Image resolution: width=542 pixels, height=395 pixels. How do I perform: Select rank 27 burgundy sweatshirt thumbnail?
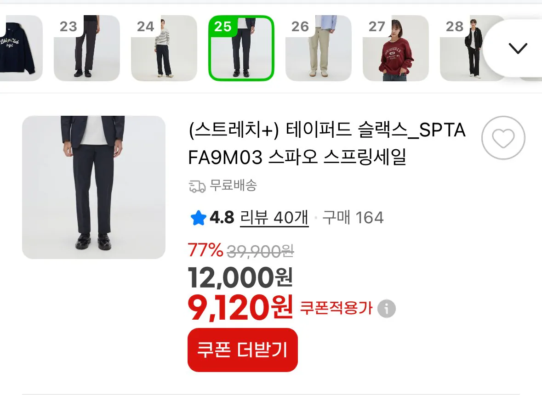point(396,48)
